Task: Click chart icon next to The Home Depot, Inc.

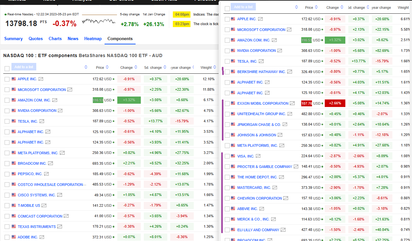Action: 281,177
